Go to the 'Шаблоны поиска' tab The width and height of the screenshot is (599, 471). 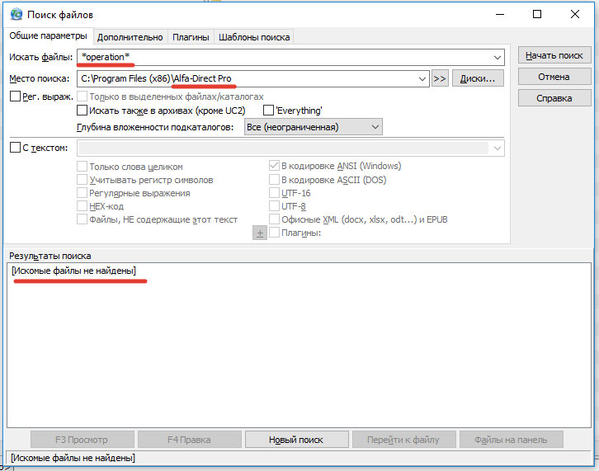[254, 37]
